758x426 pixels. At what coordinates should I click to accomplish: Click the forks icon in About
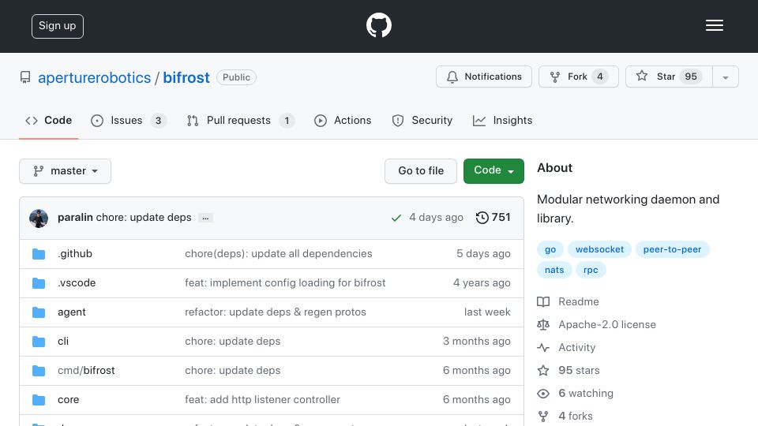pyautogui.click(x=543, y=417)
